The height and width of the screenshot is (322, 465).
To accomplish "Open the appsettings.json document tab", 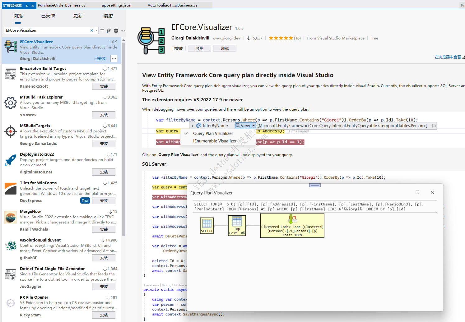I will pos(116,5).
